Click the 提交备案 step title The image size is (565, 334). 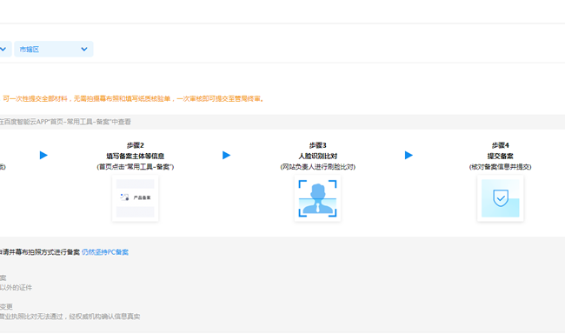tap(500, 157)
